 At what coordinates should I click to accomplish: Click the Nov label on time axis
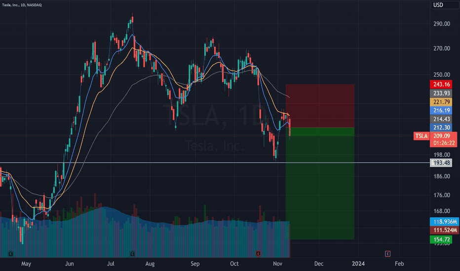click(277, 264)
